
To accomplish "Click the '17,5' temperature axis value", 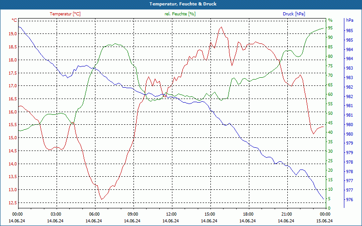I will (13, 73).
